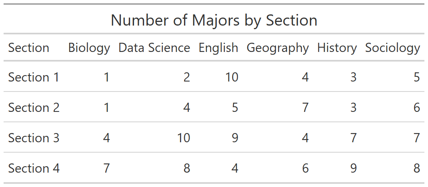
Task: Click the Section 1 row label
Action: tap(34, 77)
